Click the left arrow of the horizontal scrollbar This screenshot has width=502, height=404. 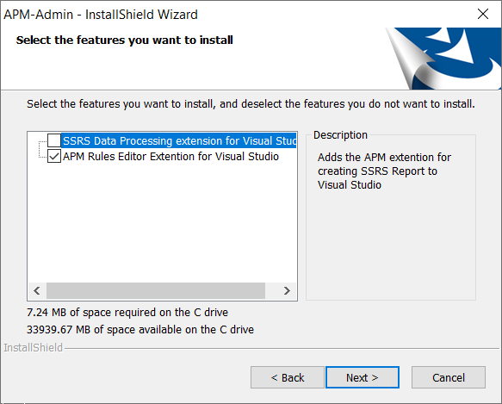point(37,290)
